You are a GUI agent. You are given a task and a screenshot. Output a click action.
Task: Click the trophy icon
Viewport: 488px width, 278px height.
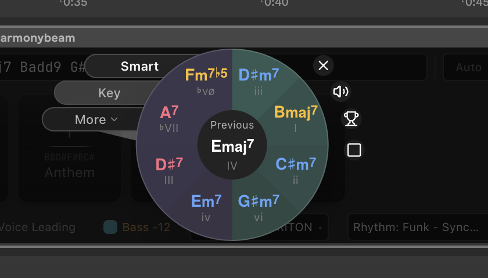(x=351, y=118)
